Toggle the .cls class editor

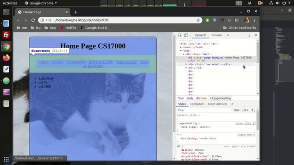[x=245, y=110]
